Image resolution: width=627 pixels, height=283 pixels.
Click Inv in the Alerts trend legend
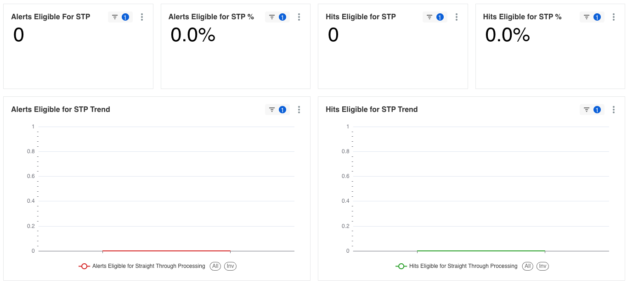coord(230,266)
